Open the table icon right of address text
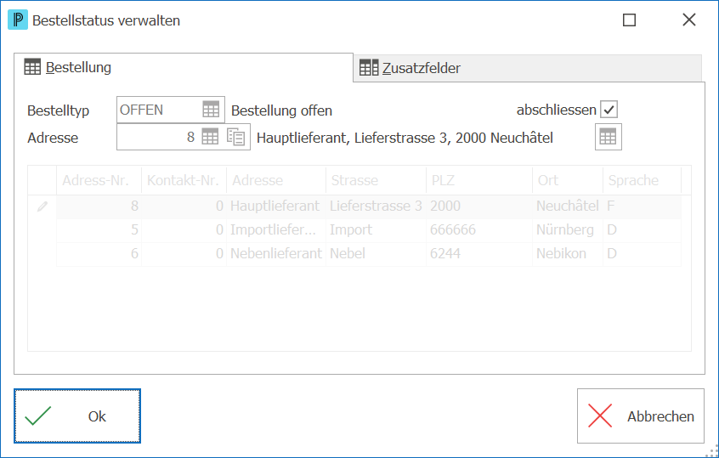The image size is (719, 458). pos(608,137)
